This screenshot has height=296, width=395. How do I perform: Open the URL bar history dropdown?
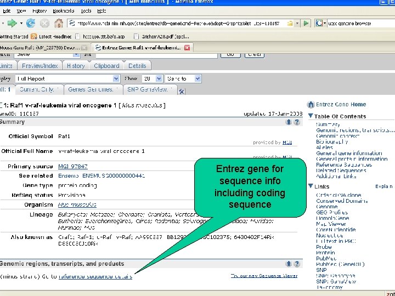297,24
